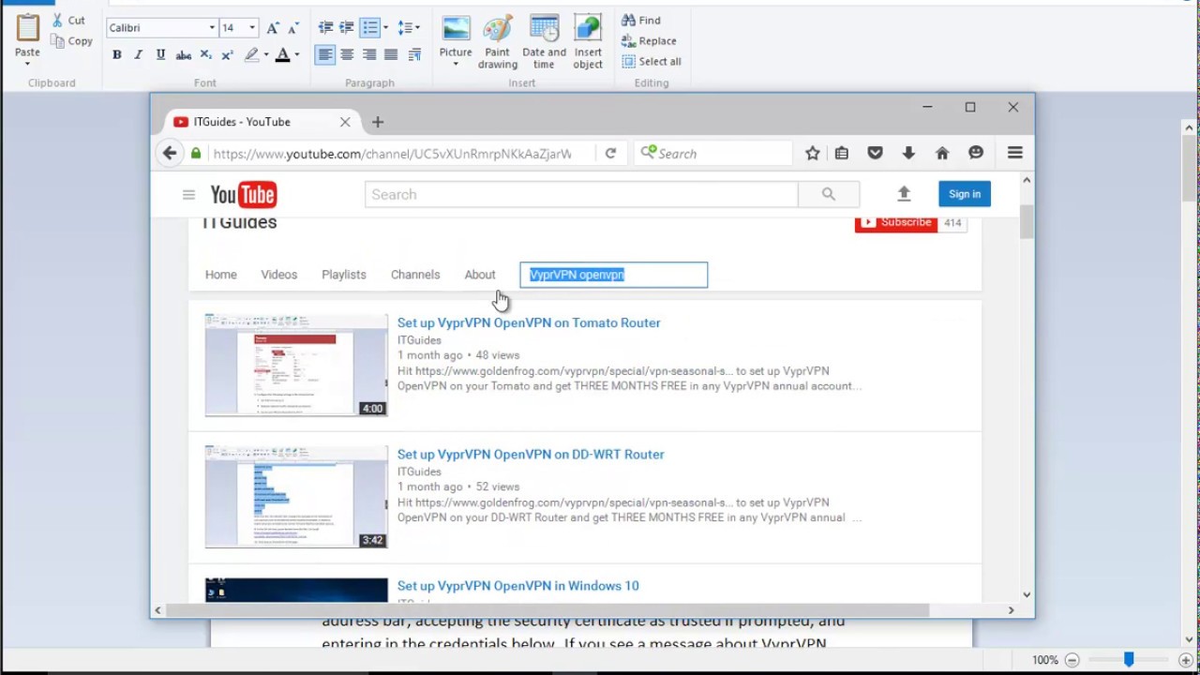1200x675 pixels.
Task: Toggle Underline formatting in WordPad
Action: 160,55
